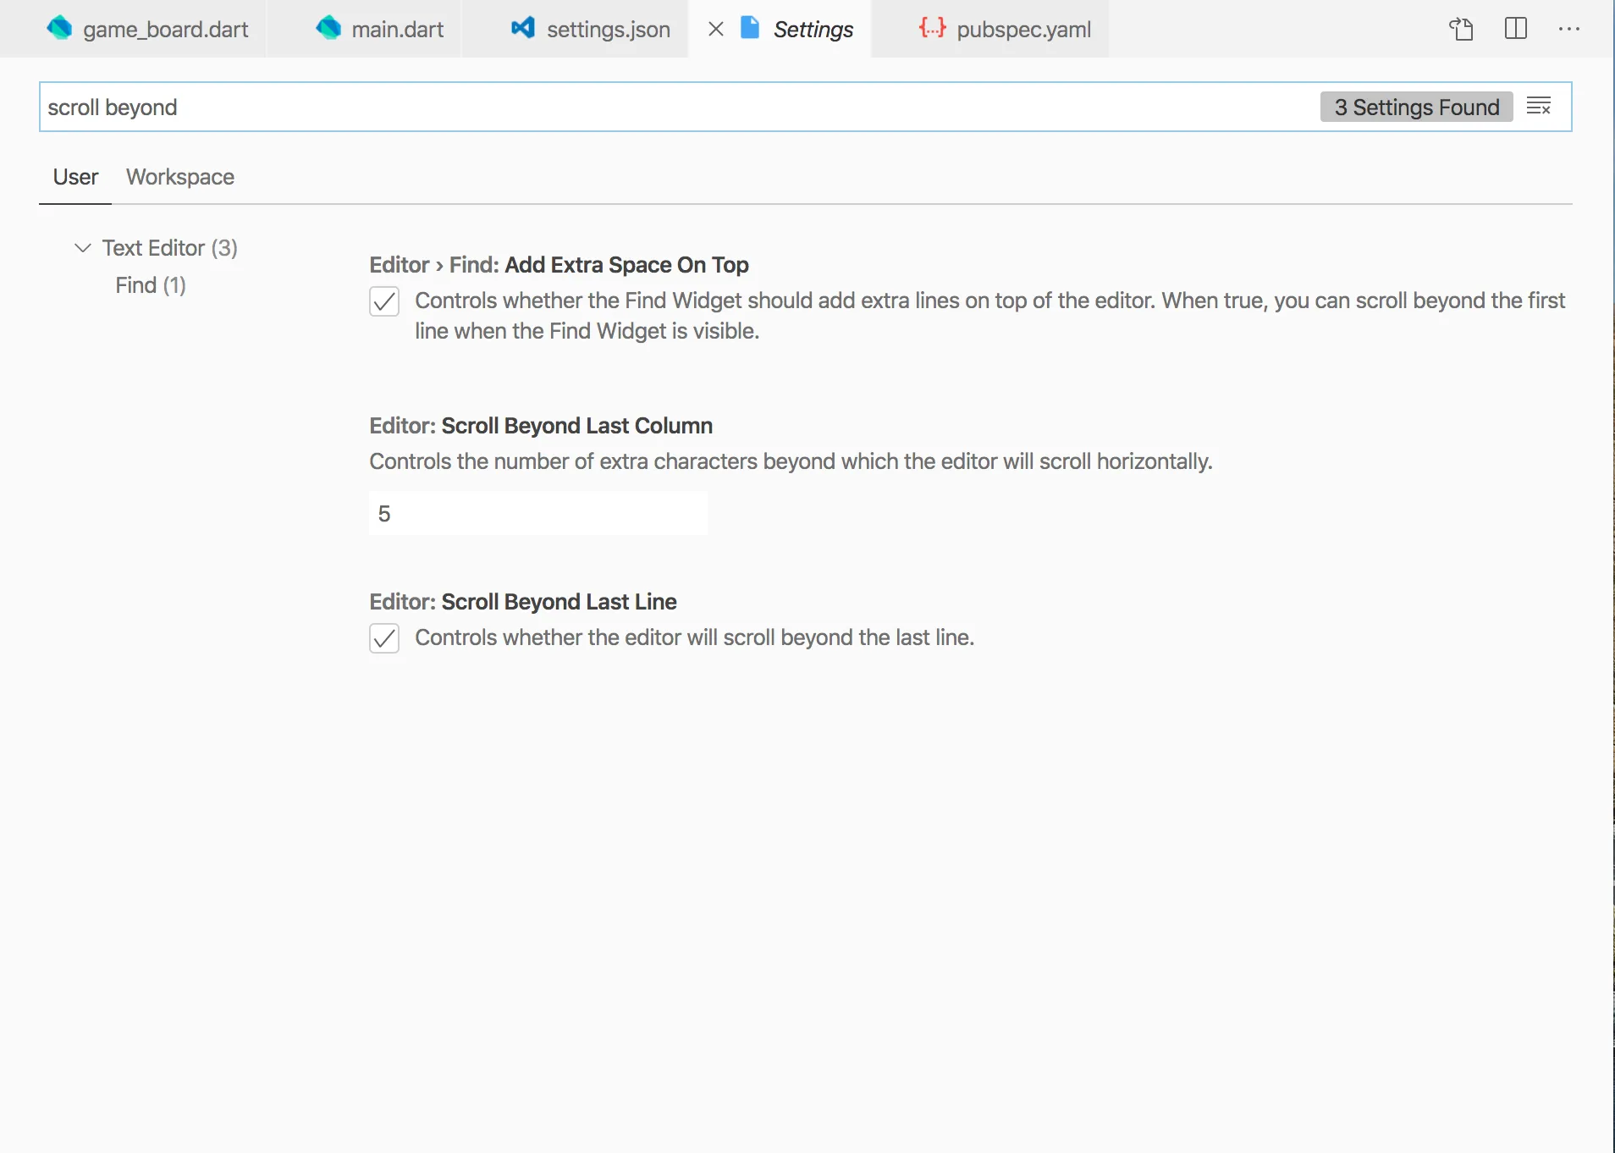Viewport: 1615px width, 1153px height.
Task: Open the pubspec.yaml tab
Action: (x=1023, y=28)
